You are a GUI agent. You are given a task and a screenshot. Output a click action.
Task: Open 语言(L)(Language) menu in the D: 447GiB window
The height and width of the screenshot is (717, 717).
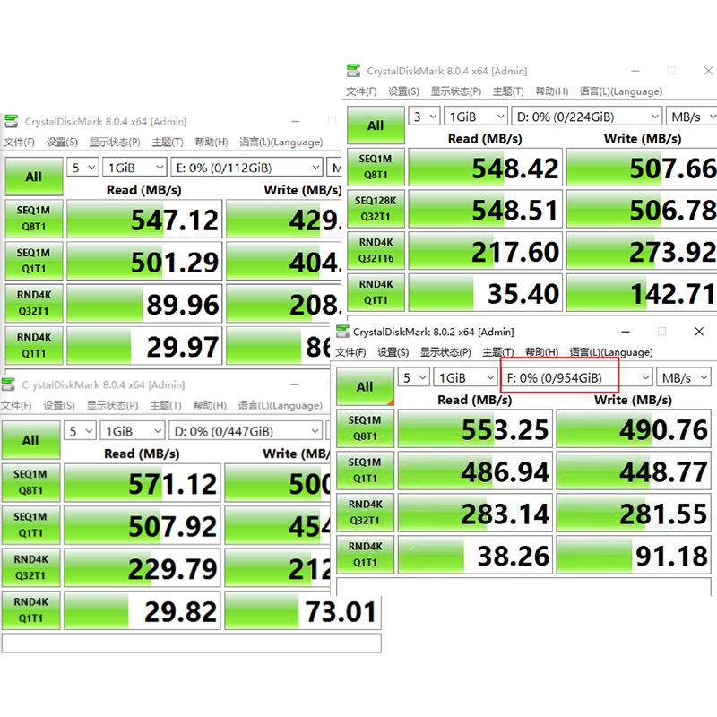click(x=280, y=406)
